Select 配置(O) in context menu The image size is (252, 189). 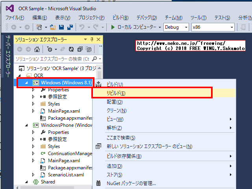coord(164,102)
